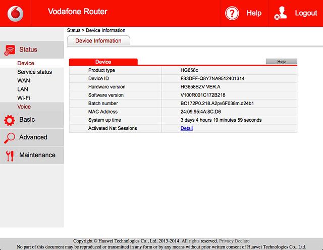The height and width of the screenshot is (250, 323).
Task: Click the Product type label
Action: click(101, 70)
